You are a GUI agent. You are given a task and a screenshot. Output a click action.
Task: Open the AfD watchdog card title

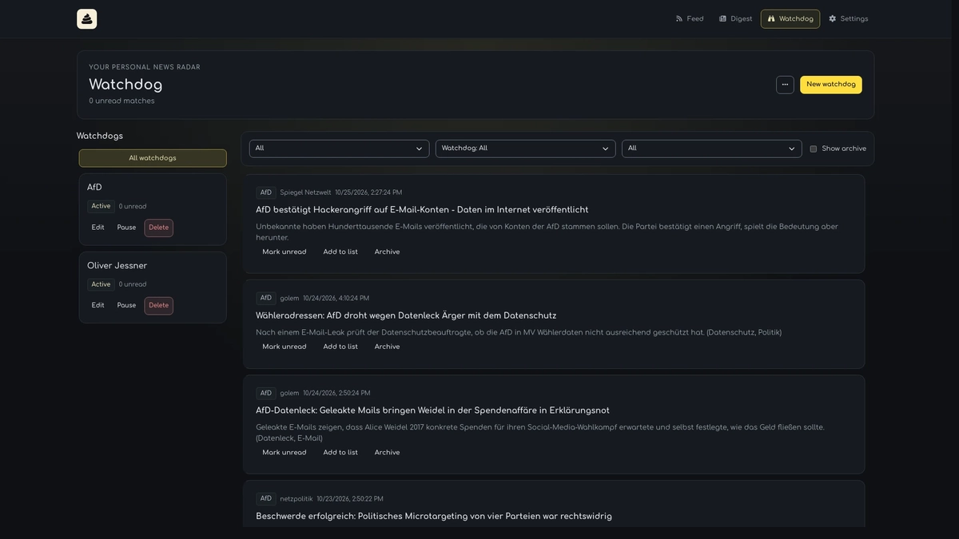[x=94, y=188]
